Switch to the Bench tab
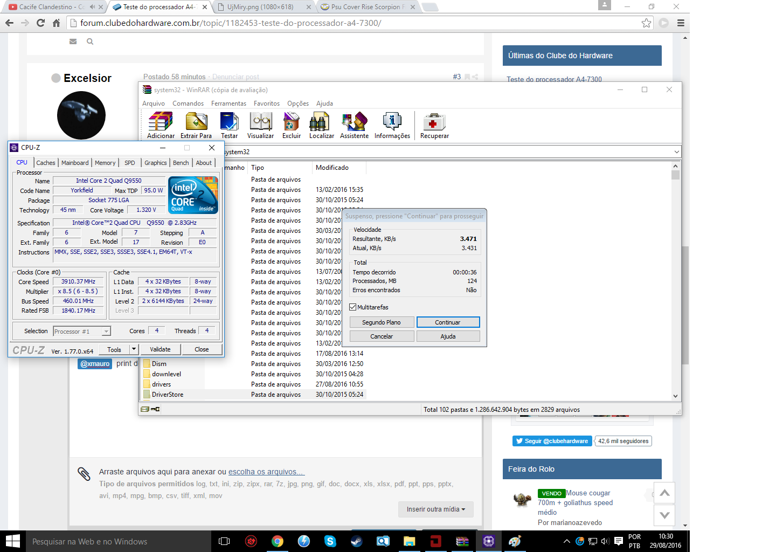The height and width of the screenshot is (552, 776). coord(181,163)
